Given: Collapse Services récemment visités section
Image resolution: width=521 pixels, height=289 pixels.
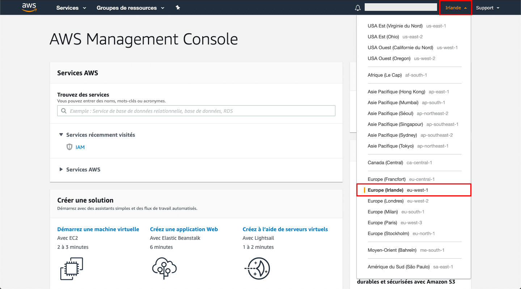Looking at the screenshot, I should [x=97, y=135].
